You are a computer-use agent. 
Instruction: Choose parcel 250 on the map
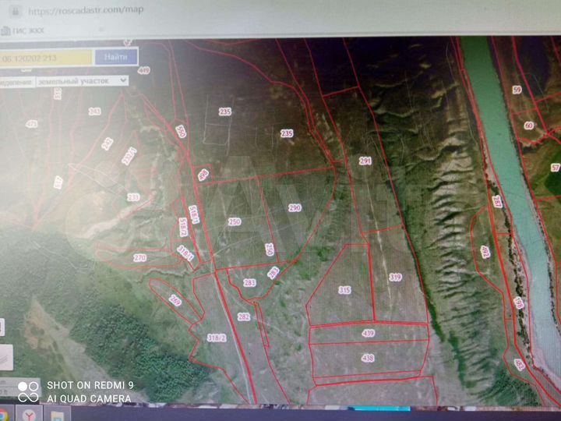[x=235, y=222]
